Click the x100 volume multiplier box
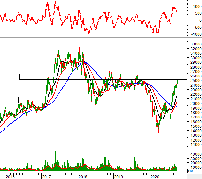The width and height of the screenshot is (202, 179). [x=191, y=171]
